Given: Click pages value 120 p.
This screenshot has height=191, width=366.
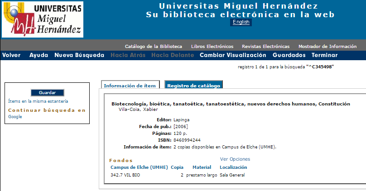Looking at the screenshot, I should point(180,134).
